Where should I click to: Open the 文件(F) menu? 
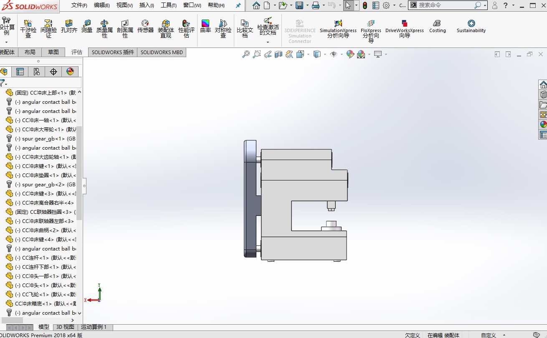coord(79,5)
